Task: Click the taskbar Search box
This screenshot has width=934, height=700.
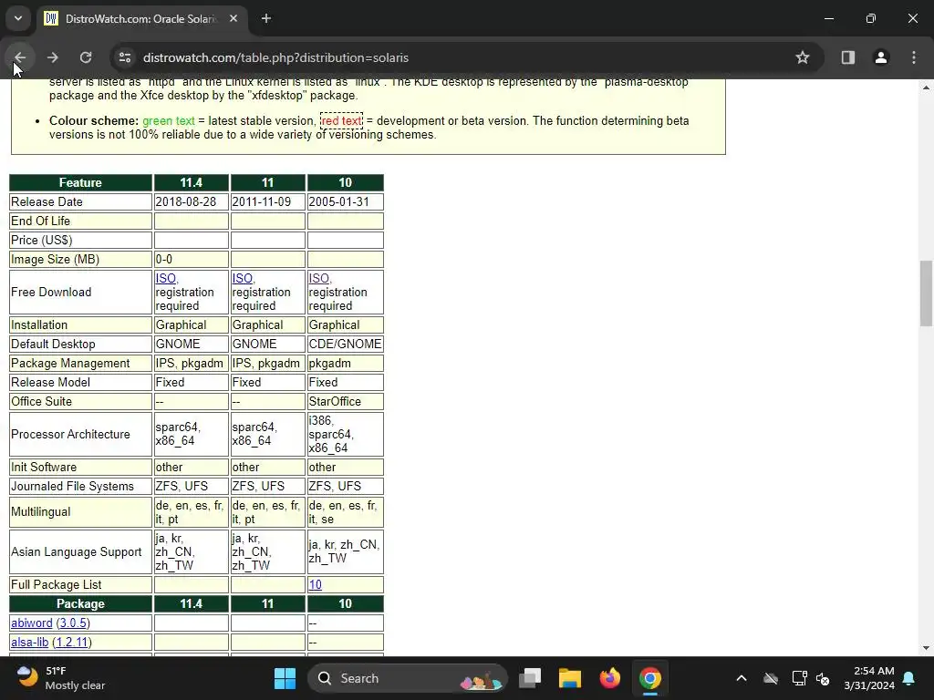Action: pyautogui.click(x=408, y=678)
